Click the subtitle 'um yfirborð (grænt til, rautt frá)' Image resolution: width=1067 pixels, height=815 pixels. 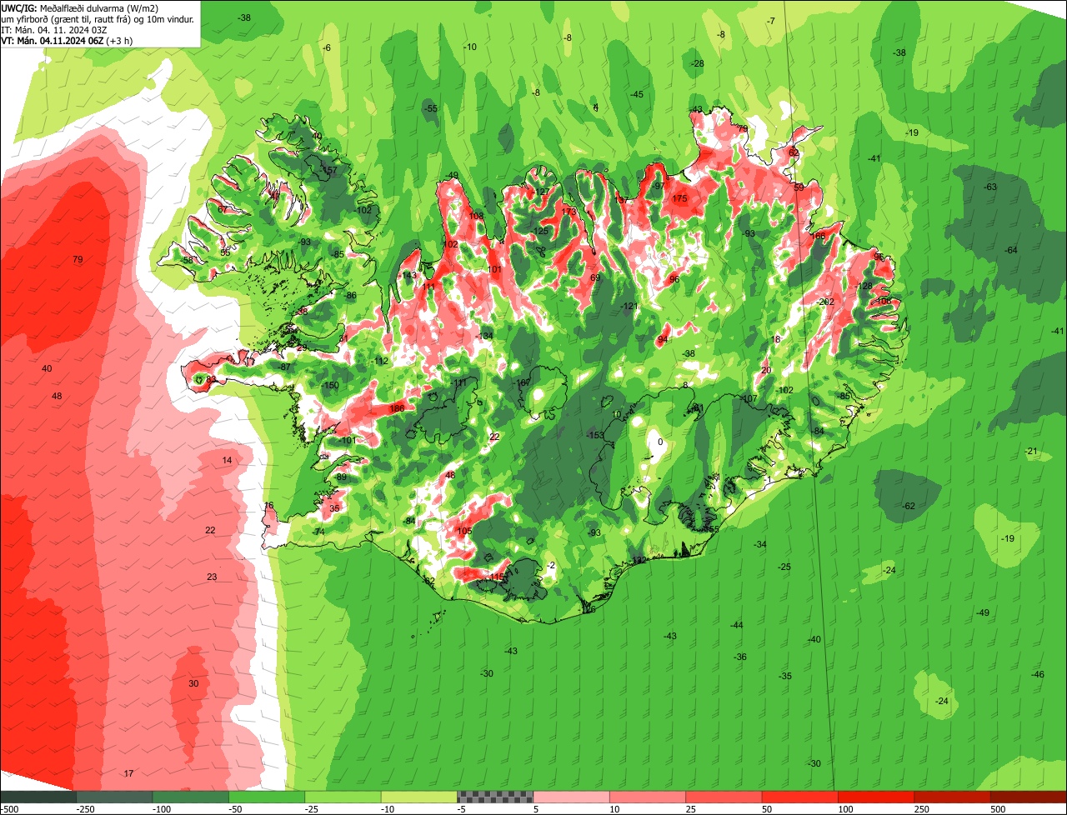(67, 18)
